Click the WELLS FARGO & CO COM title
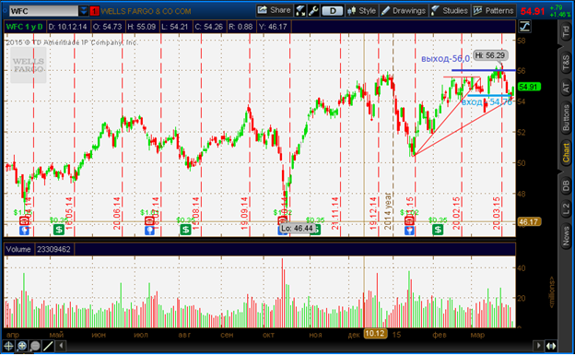This screenshot has height=356, width=575. 146,11
